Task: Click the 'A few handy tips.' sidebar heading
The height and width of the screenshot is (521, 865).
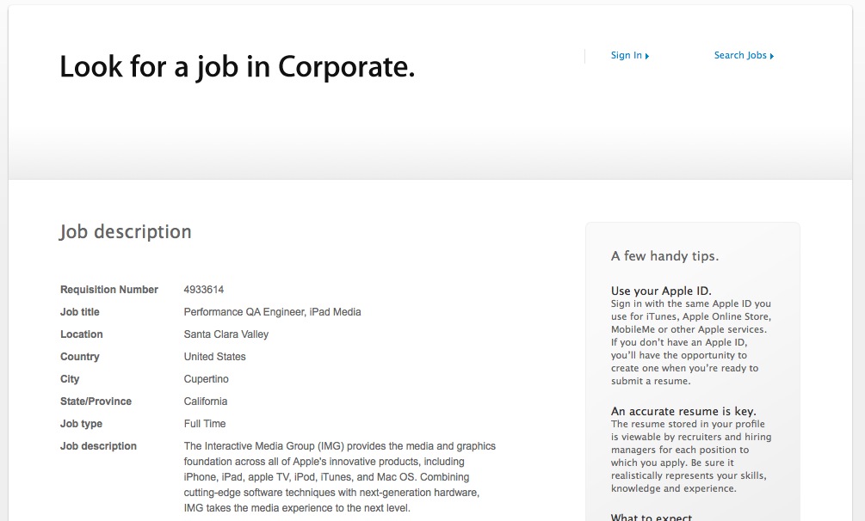Action: click(x=664, y=256)
